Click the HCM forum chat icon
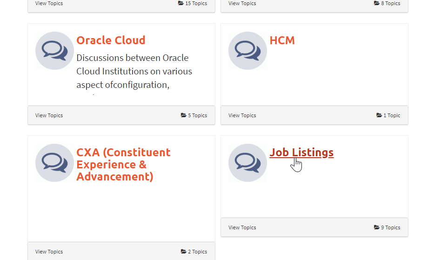 click(x=247, y=51)
